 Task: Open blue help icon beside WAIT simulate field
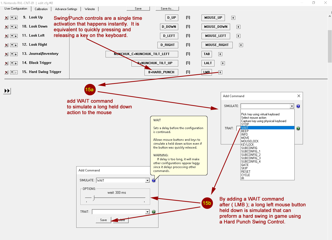pyautogui.click(x=154, y=181)
